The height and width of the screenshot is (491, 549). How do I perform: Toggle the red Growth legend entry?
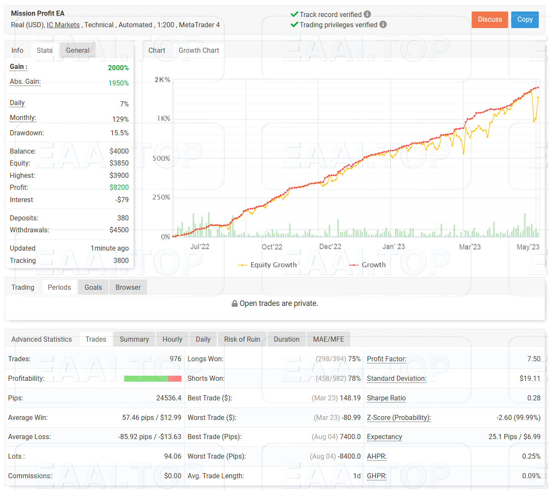[368, 265]
